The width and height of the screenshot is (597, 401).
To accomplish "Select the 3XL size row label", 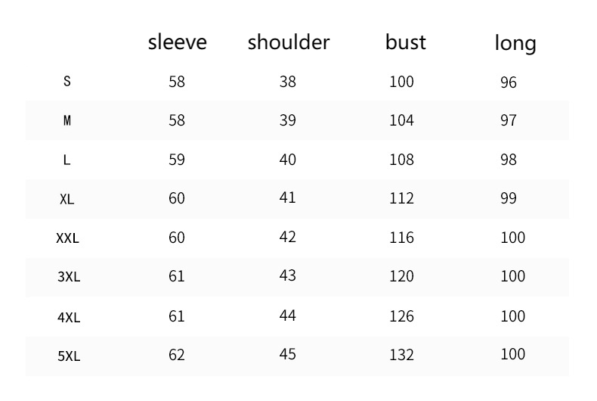I will tap(68, 277).
